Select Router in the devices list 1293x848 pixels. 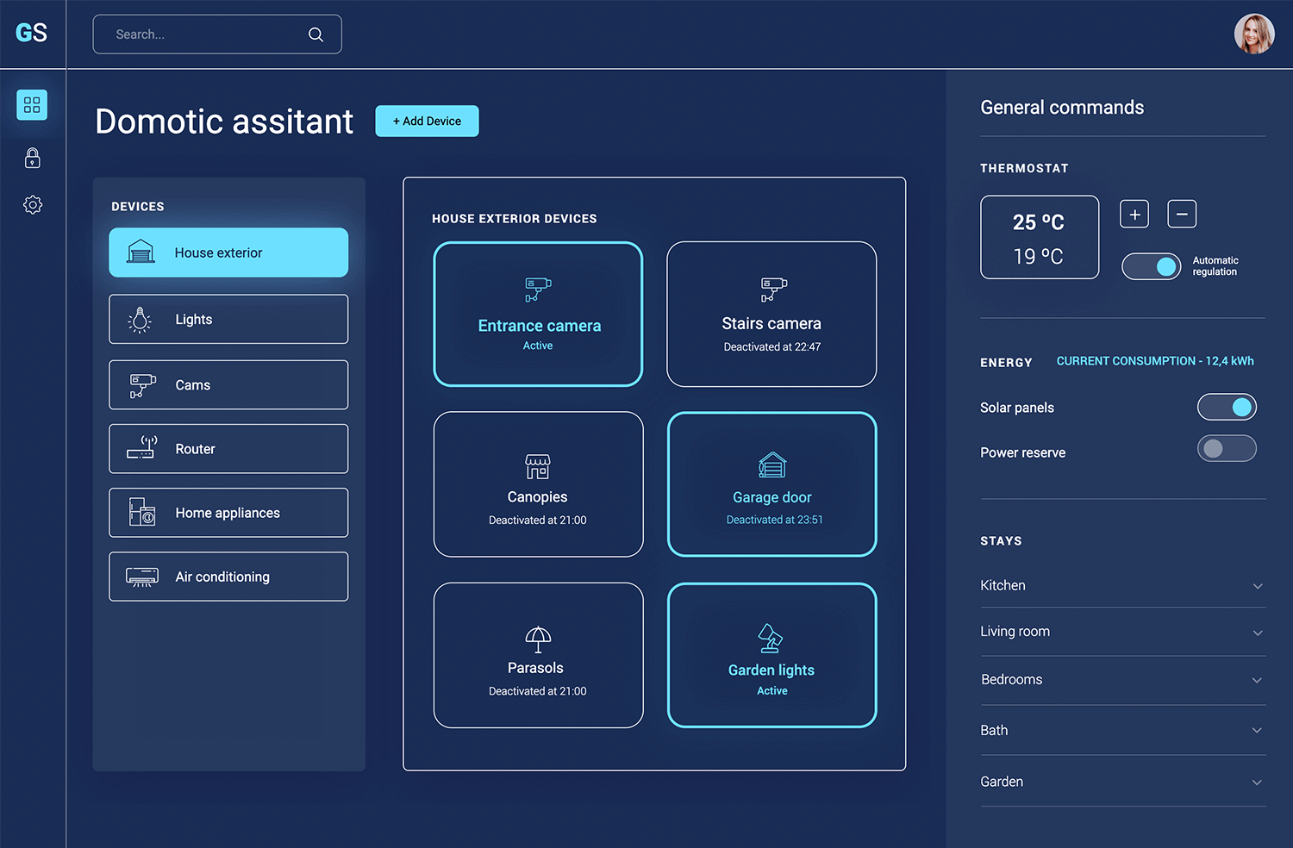[228, 448]
